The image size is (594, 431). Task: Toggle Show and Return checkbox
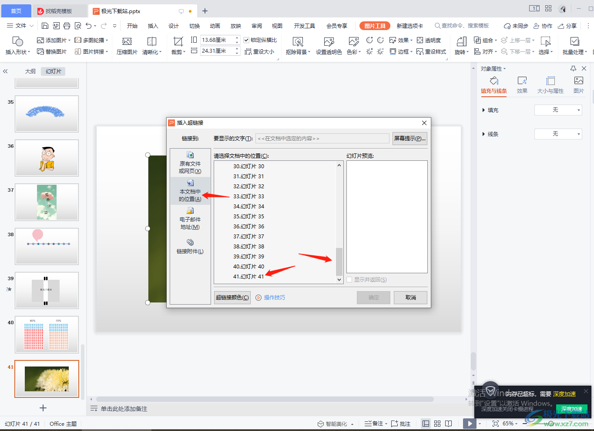[x=349, y=280]
